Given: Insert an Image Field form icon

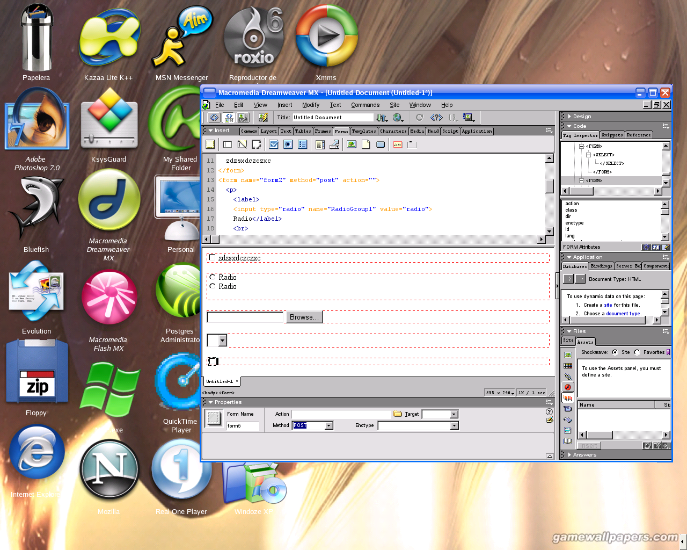Looking at the screenshot, I should [352, 144].
